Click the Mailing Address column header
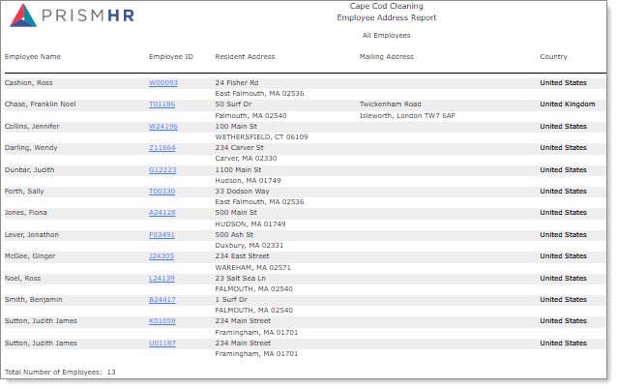Image resolution: width=617 pixels, height=389 pixels. point(387,57)
